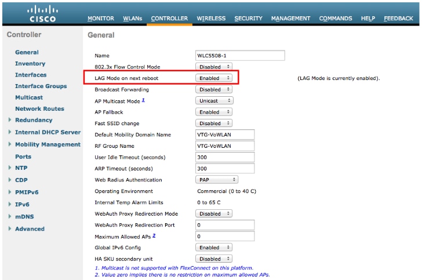
Task: Click the WebAuth Proxy Redirection Port field
Action: [x=225, y=225]
